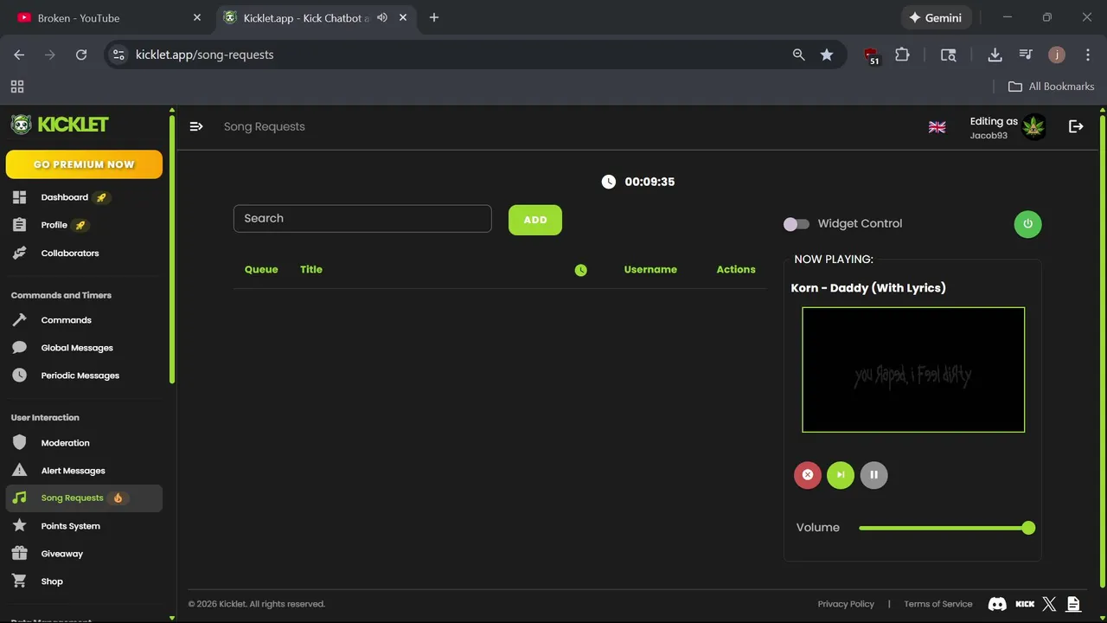Image resolution: width=1107 pixels, height=623 pixels.
Task: Click the timer clock icon
Action: pos(609,182)
